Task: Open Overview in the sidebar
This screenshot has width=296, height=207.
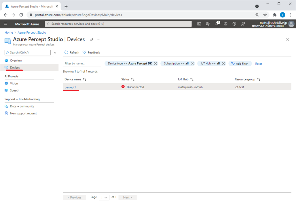Action: (x=16, y=60)
